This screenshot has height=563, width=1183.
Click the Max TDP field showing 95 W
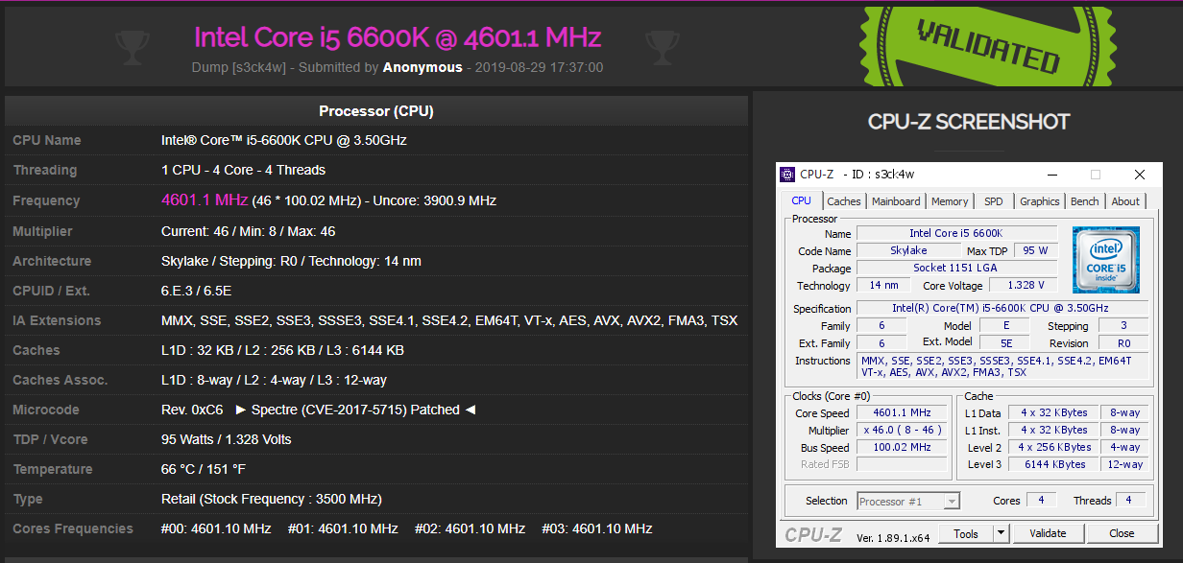click(x=1035, y=250)
